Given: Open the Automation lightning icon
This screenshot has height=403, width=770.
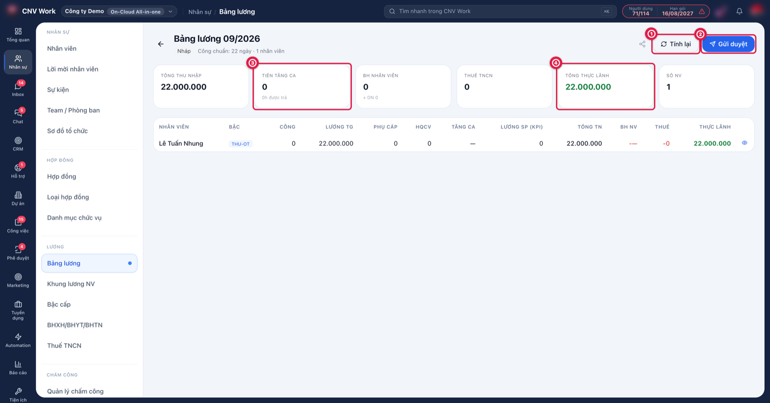Looking at the screenshot, I should pyautogui.click(x=18, y=340).
